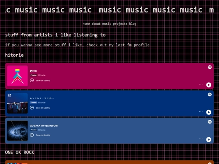The image size is (219, 164).
Task: Click plus icon to save センスレス・ワンダー
Action: point(32,108)
